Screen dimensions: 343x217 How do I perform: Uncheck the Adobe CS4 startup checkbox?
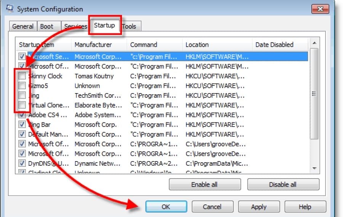point(22,115)
